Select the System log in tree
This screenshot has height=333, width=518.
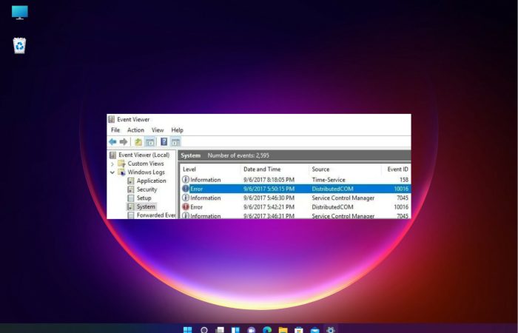(x=146, y=206)
